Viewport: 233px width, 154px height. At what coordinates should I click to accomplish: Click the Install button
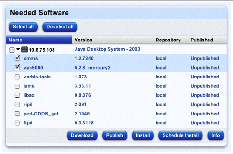click(143, 135)
